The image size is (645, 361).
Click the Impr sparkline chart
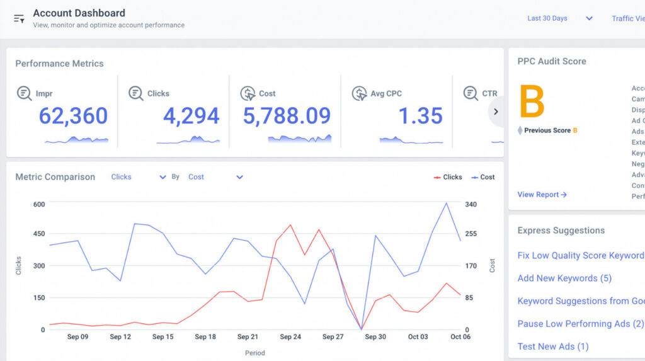point(76,140)
